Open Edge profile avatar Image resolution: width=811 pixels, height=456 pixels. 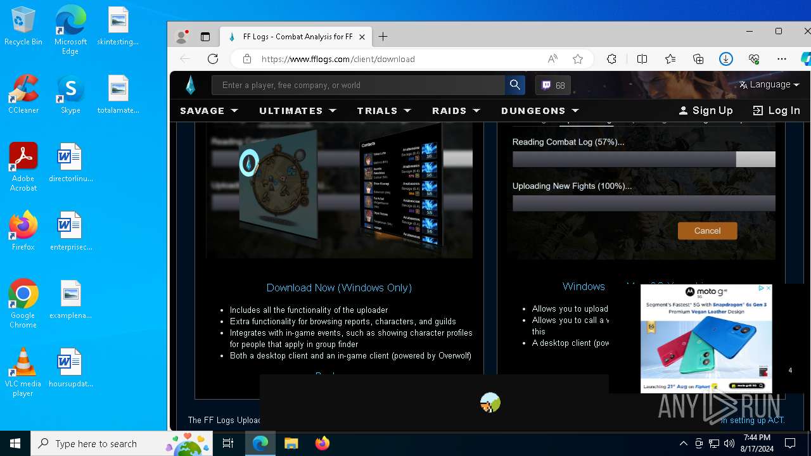[x=181, y=37]
